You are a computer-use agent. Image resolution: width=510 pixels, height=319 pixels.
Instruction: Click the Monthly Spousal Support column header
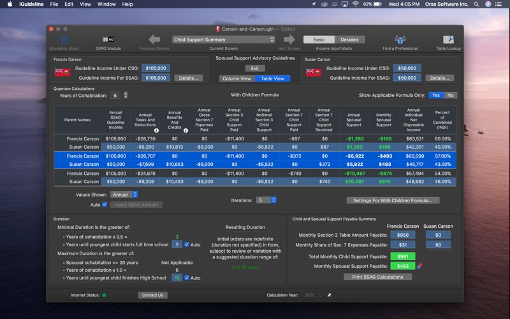[x=384, y=120]
